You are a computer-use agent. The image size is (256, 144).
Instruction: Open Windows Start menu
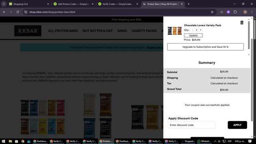tap(4, 141)
